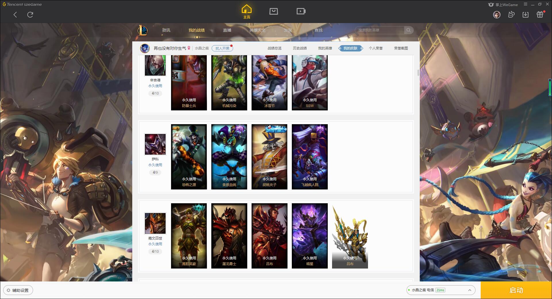Open the 英雄大全 tab

coord(258,30)
